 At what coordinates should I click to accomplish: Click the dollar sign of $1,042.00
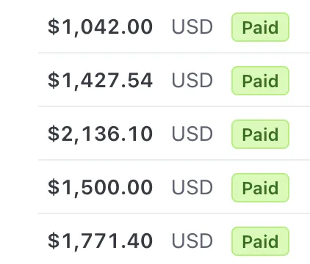[54, 26]
